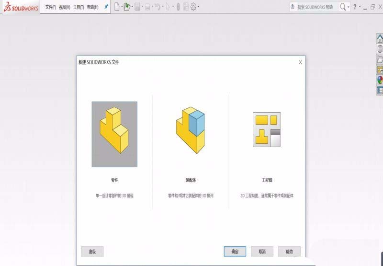Screen dimensions: 383x266
Task: Select the 工程图 drawing template thumbnail
Action: pyautogui.click(x=267, y=129)
